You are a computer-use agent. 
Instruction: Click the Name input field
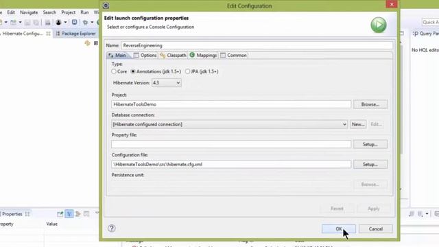(x=257, y=45)
